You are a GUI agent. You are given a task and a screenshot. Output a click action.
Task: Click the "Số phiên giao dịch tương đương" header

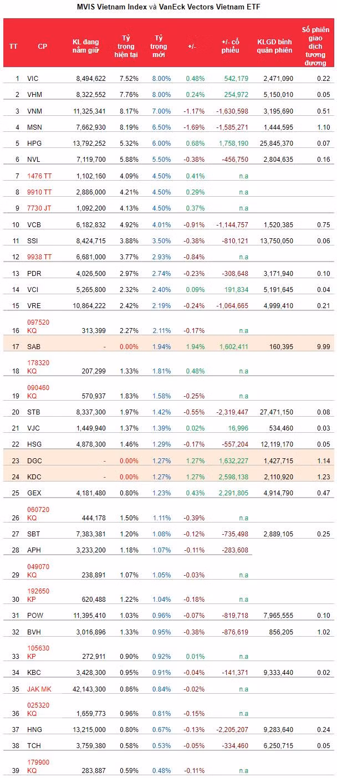(x=315, y=46)
